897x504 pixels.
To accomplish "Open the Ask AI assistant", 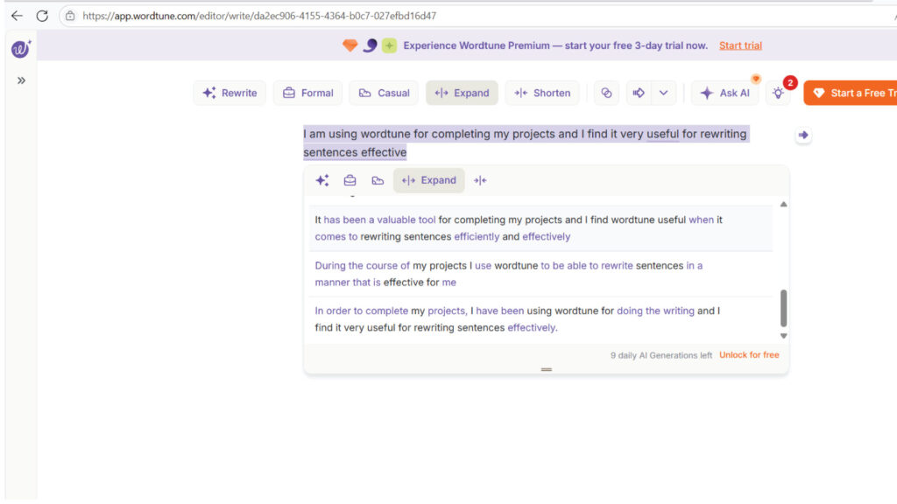I will (x=724, y=93).
